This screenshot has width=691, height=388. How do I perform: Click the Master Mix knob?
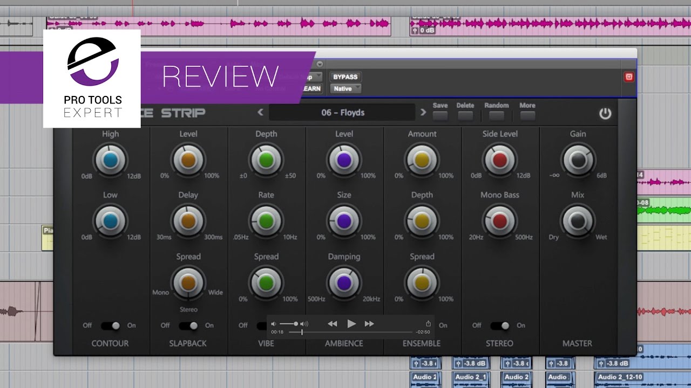[x=578, y=221]
